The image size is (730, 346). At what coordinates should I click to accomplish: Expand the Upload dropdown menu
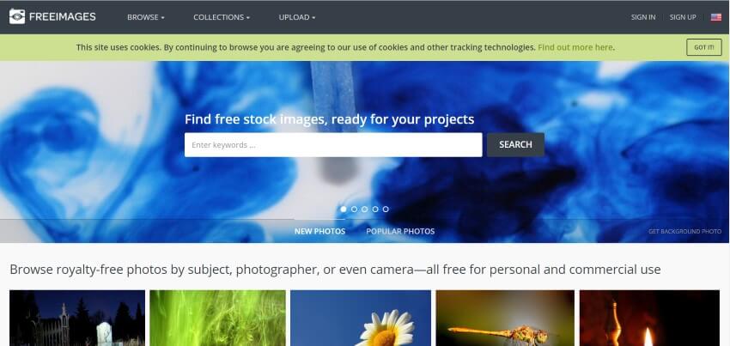tap(297, 17)
